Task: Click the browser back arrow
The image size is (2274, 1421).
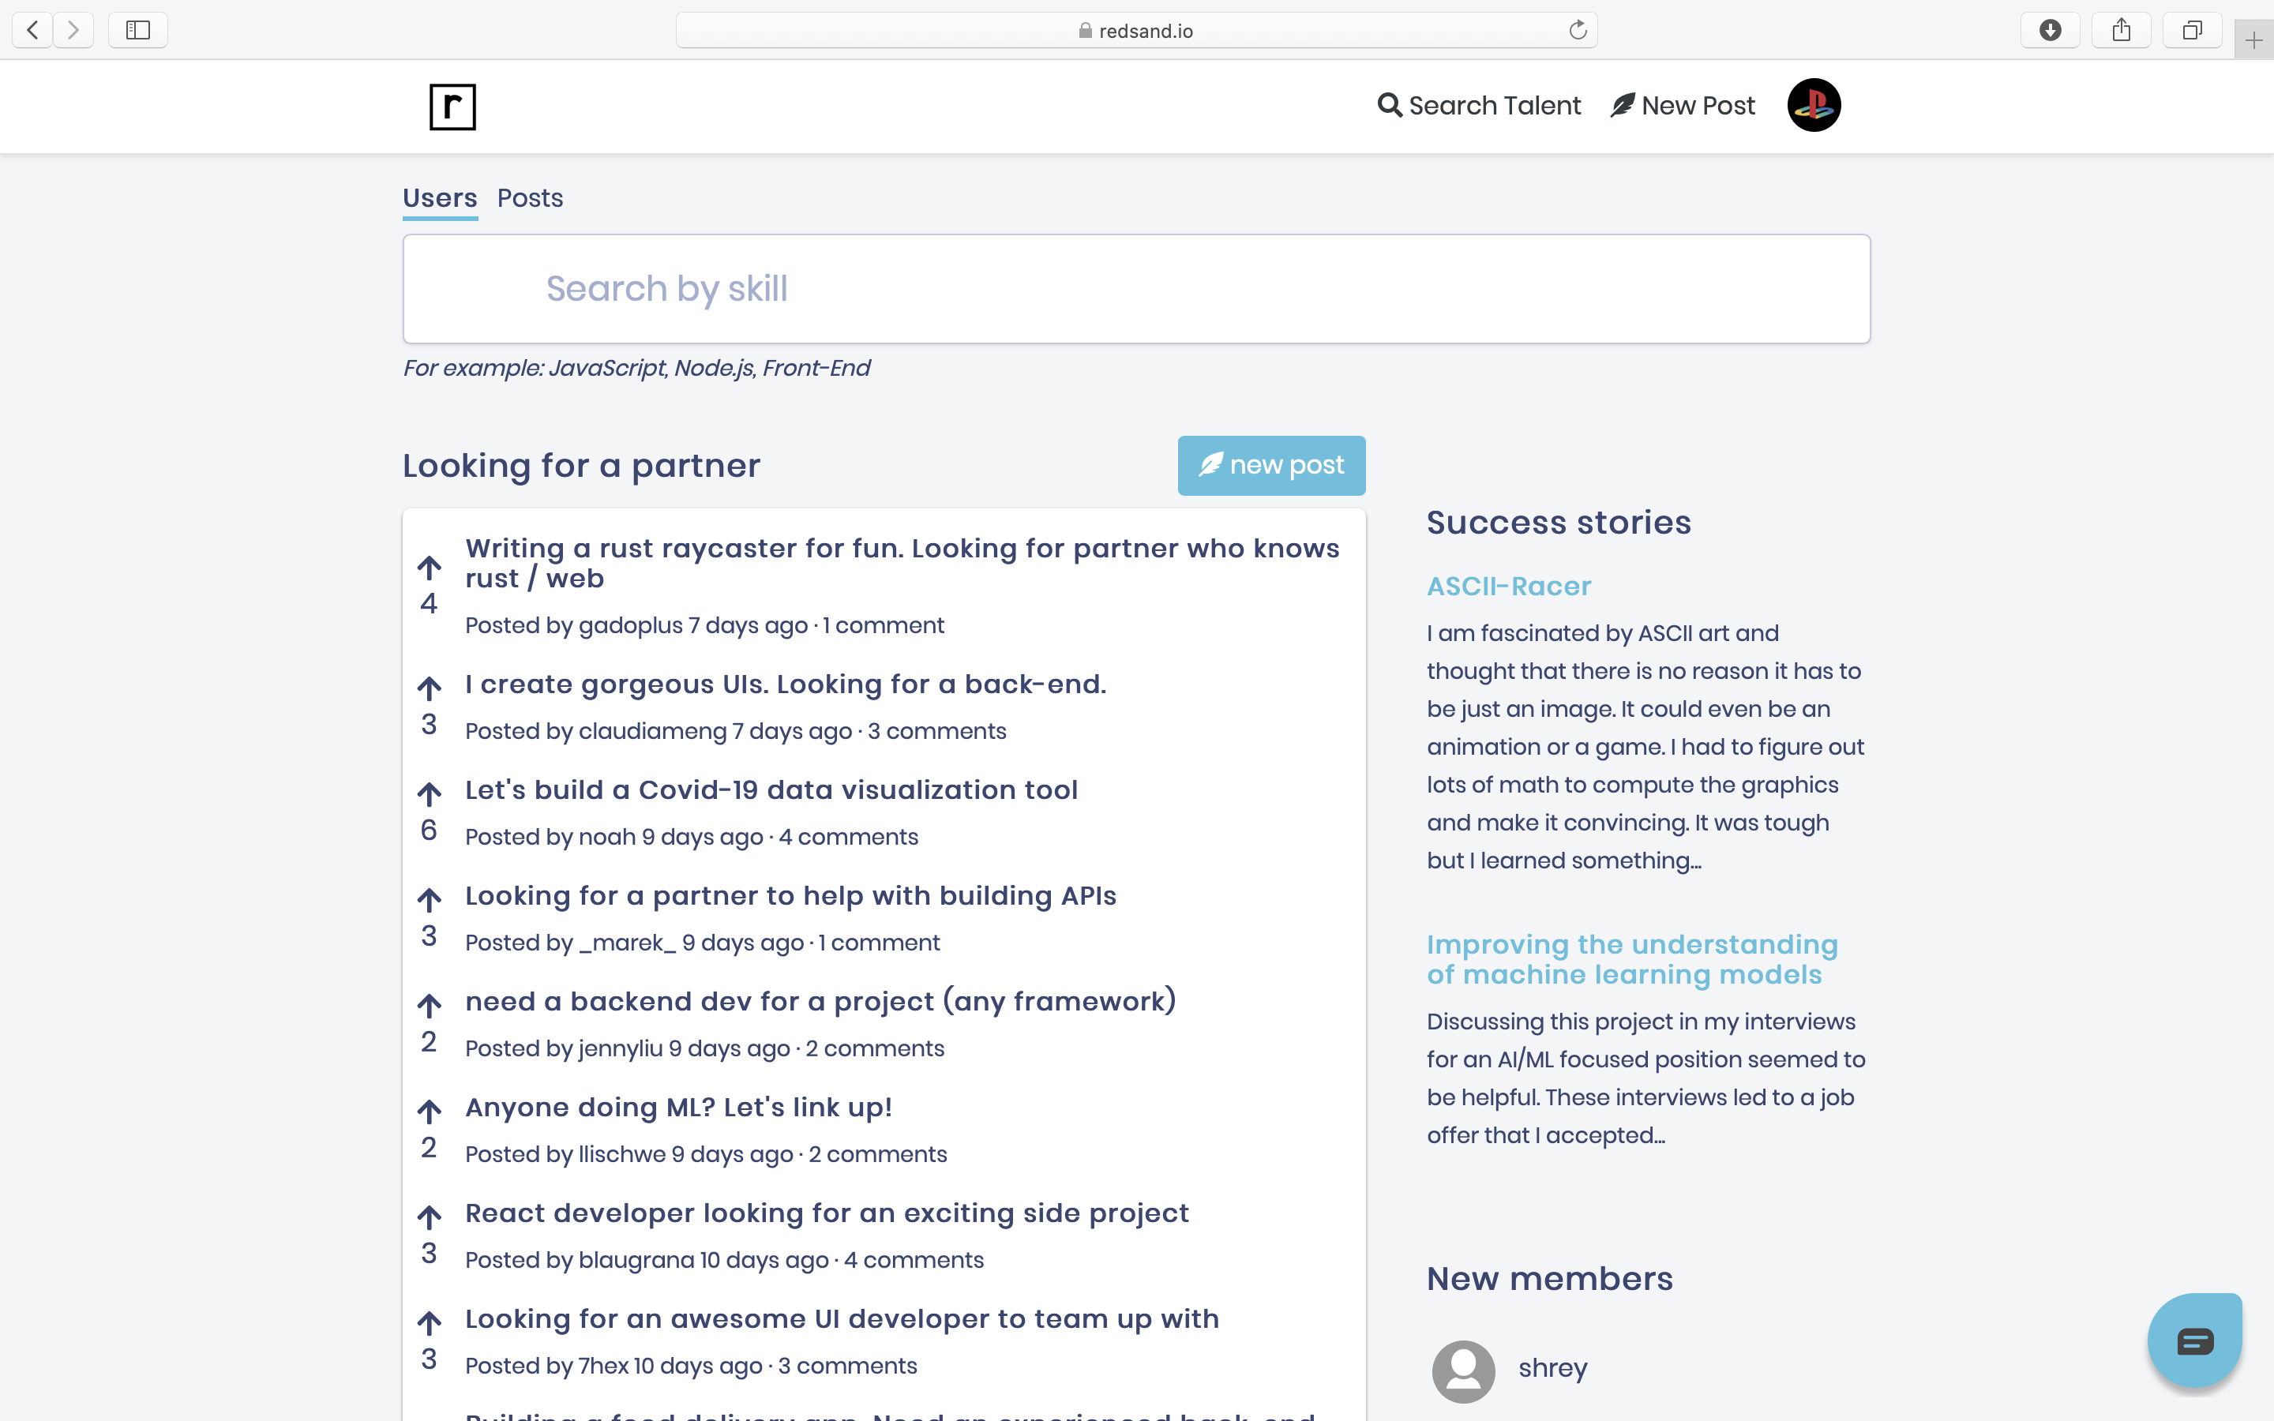Action: 31,29
